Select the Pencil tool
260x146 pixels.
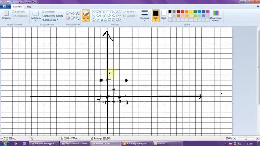coord(69,13)
